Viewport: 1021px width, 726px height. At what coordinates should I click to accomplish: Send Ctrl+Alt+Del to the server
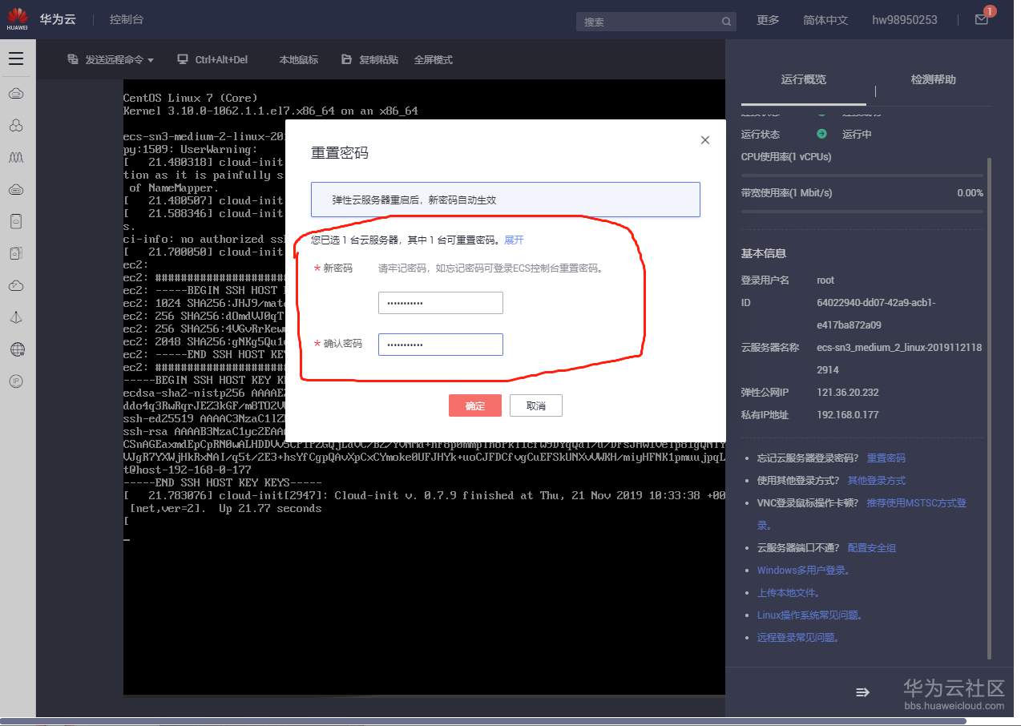(x=212, y=60)
